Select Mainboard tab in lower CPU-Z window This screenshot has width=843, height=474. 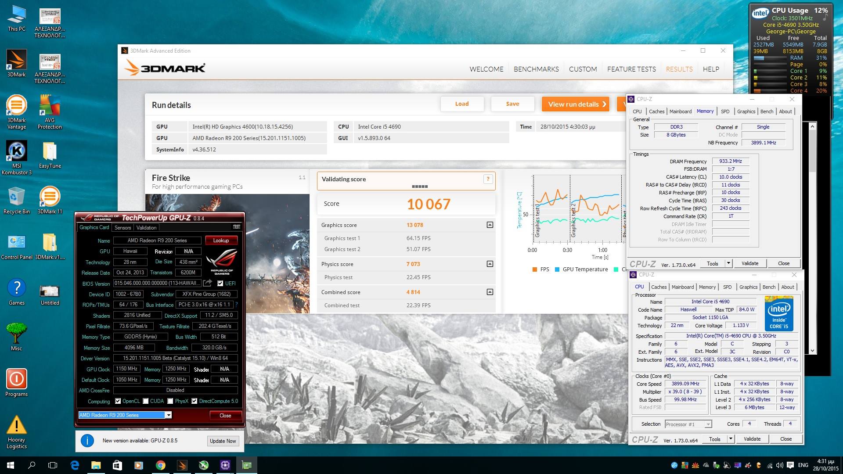click(683, 287)
